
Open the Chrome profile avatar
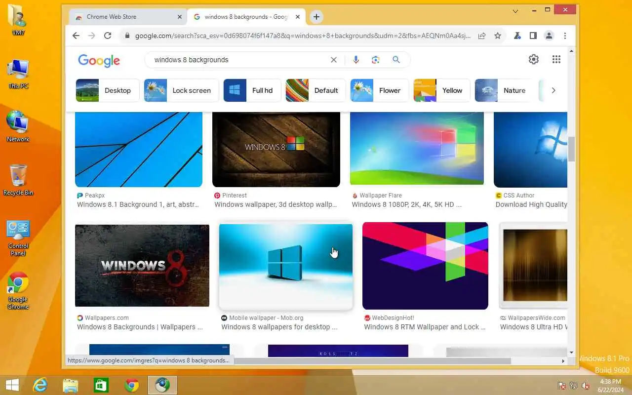point(549,36)
